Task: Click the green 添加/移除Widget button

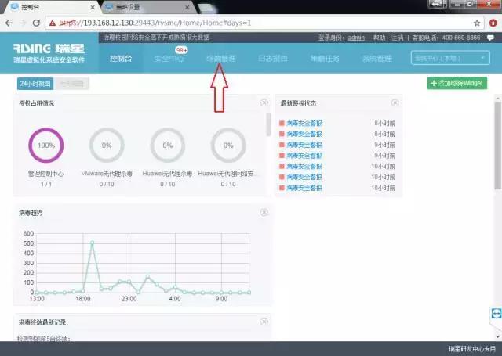Action: click(x=457, y=83)
